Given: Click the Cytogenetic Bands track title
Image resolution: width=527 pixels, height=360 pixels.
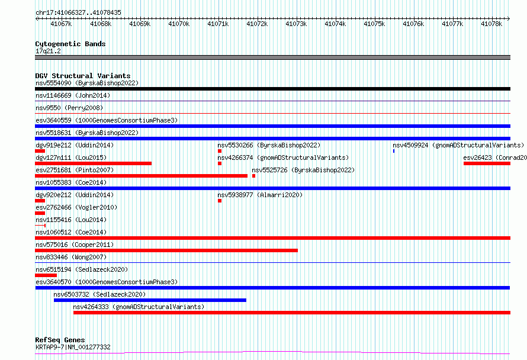Looking at the screenshot, I should coord(70,44).
